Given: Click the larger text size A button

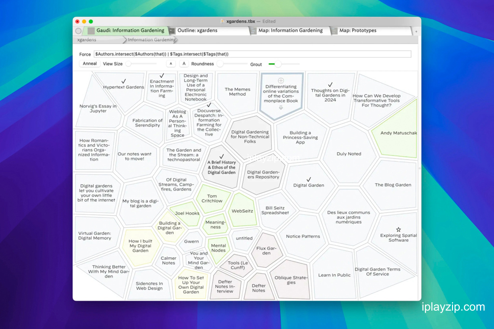Looking at the screenshot, I should [184, 64].
